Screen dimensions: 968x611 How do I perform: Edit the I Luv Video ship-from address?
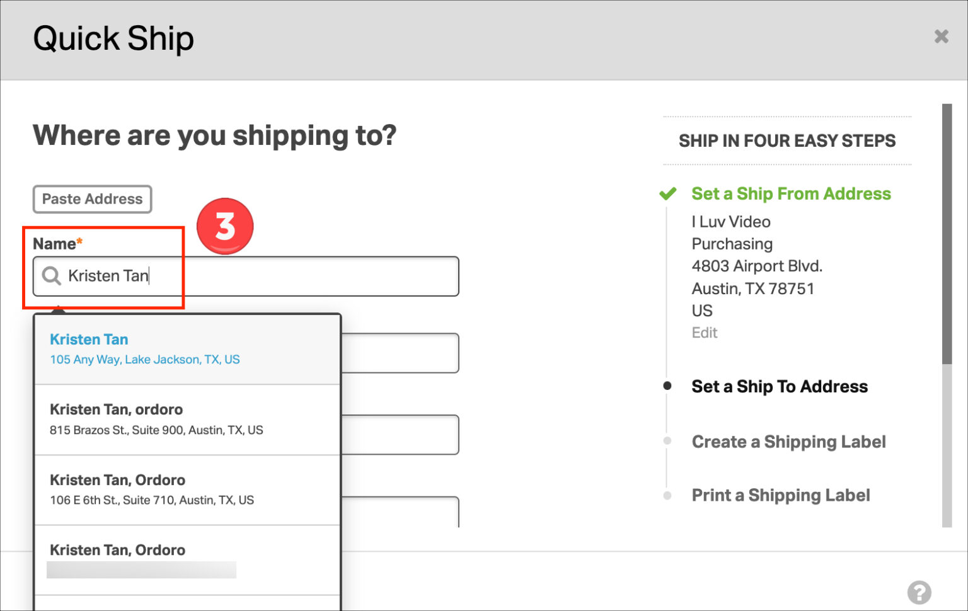coord(705,332)
